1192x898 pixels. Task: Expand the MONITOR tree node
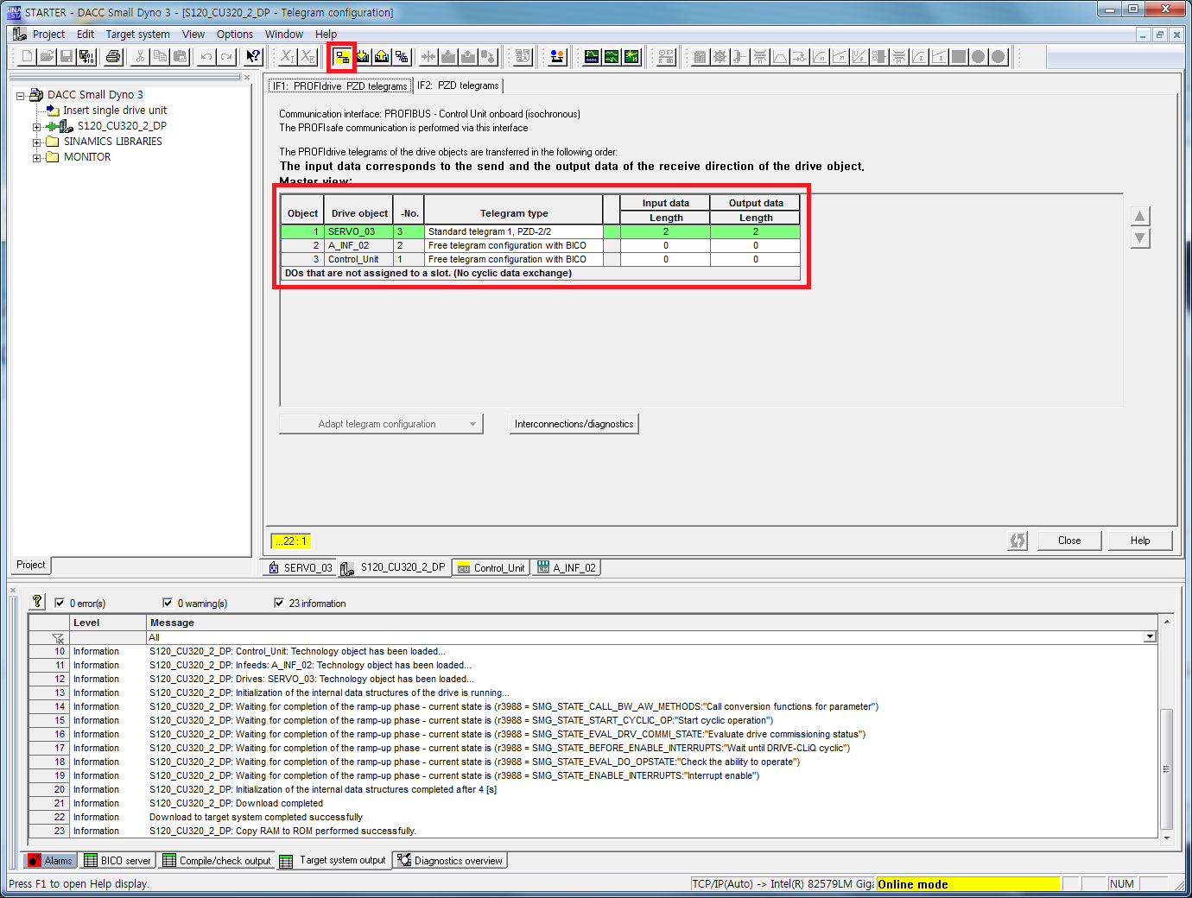(37, 158)
